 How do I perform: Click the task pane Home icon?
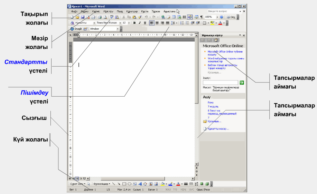pos(216,40)
